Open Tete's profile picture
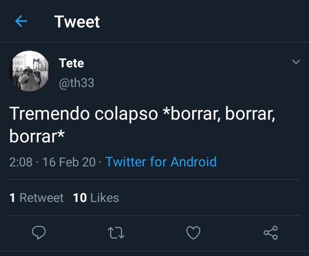The width and height of the screenshot is (309, 256). coord(29,71)
